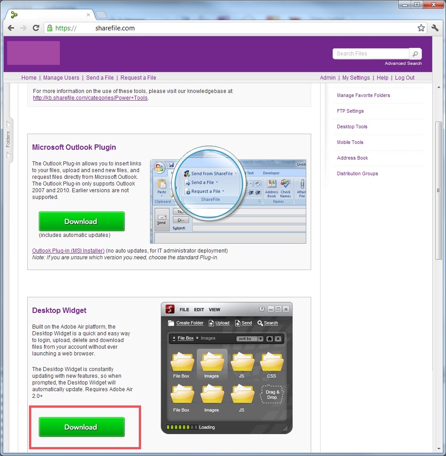Close the current browser tab
This screenshot has width=446, height=456.
pyautogui.click(x=88, y=15)
